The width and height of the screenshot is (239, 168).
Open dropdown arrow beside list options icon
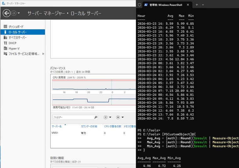pyautogui.click(x=110, y=117)
